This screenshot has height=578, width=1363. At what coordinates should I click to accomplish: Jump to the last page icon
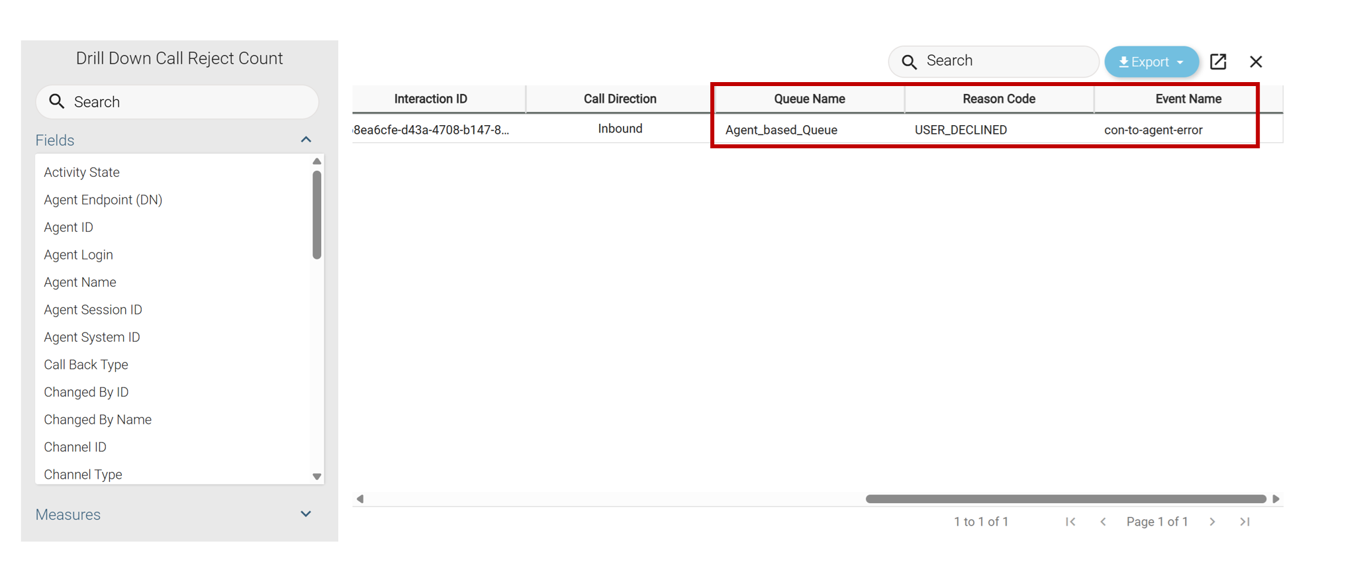tap(1245, 522)
